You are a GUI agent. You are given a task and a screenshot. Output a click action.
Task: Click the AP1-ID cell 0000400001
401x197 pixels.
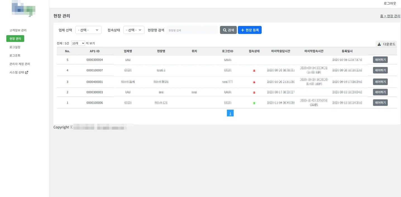coord(95,82)
